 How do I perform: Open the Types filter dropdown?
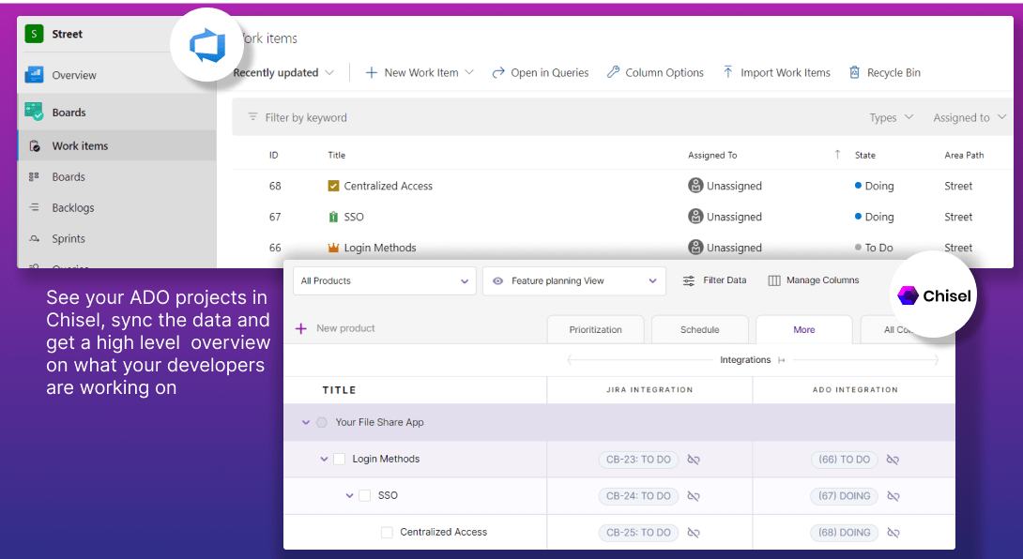click(892, 117)
